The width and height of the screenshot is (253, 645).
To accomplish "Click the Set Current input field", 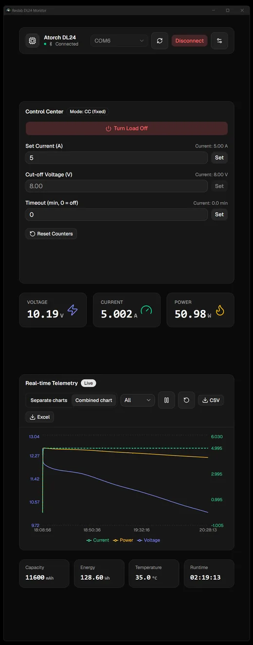I will (116, 158).
